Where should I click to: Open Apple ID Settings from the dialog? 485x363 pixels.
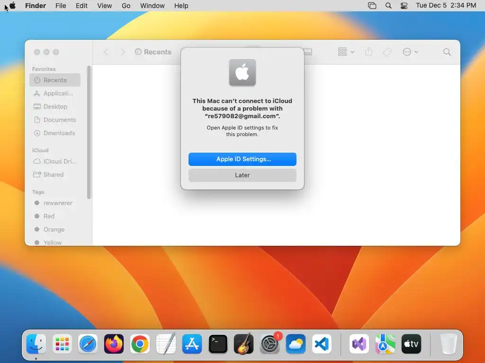pyautogui.click(x=242, y=159)
